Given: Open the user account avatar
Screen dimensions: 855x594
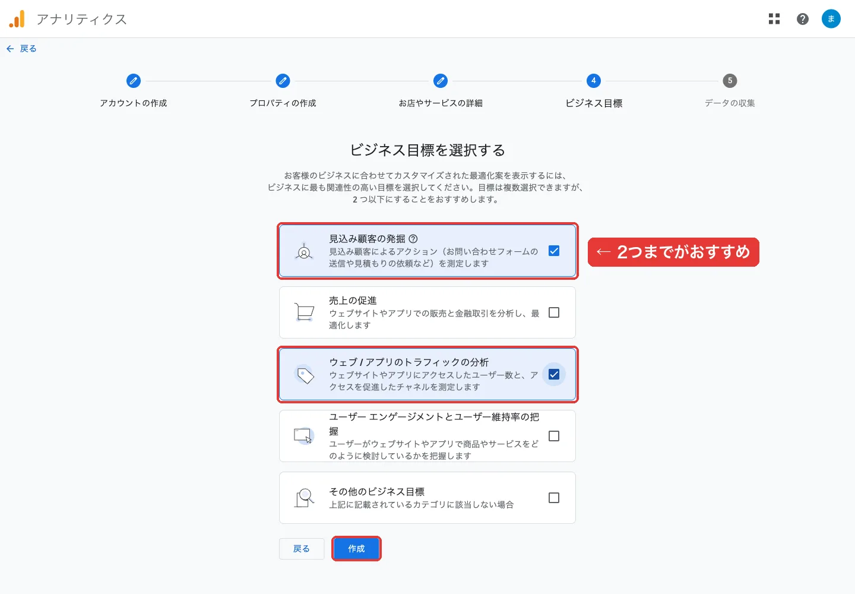Looking at the screenshot, I should (x=831, y=19).
